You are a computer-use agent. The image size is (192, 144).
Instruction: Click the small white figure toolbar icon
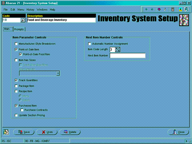165,9
